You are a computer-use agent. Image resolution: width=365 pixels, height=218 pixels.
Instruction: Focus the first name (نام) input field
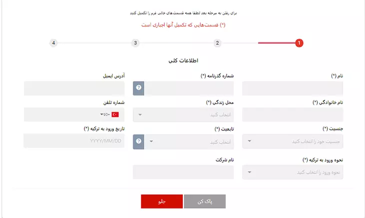point(292,88)
